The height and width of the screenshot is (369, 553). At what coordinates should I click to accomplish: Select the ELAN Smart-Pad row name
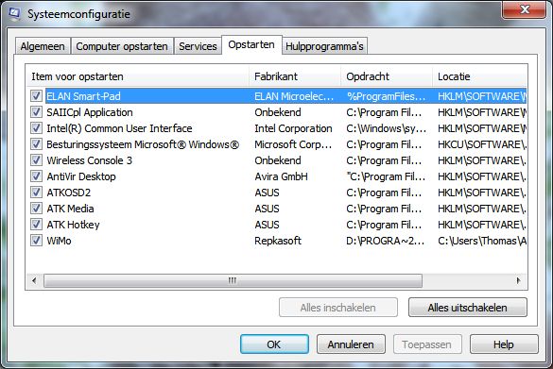tap(83, 96)
